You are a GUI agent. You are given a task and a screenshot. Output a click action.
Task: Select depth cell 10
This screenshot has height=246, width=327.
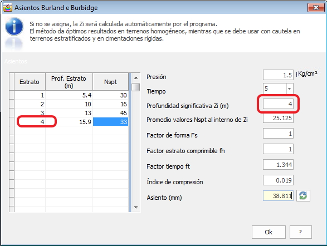click(69, 104)
